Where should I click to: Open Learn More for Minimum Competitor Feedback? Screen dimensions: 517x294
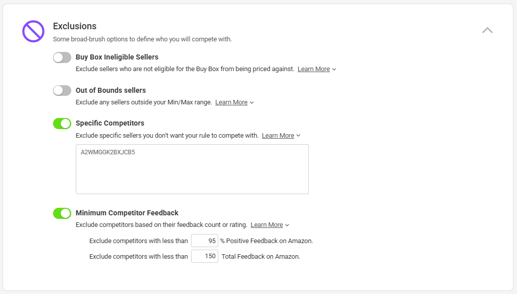click(x=266, y=225)
